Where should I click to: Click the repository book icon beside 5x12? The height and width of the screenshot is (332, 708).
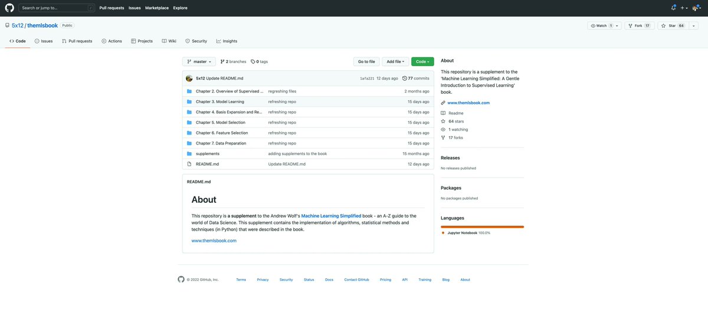pos(7,26)
